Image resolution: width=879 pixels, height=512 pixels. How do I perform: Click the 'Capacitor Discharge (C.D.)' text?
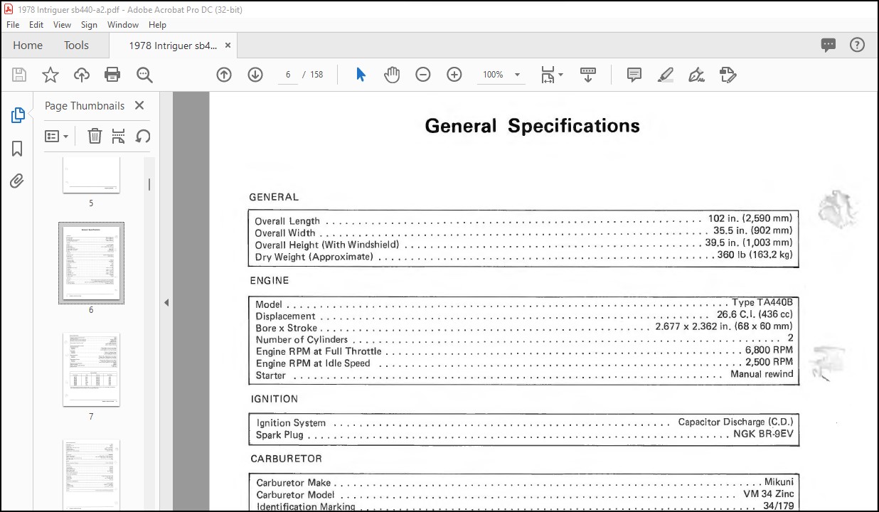tap(735, 422)
